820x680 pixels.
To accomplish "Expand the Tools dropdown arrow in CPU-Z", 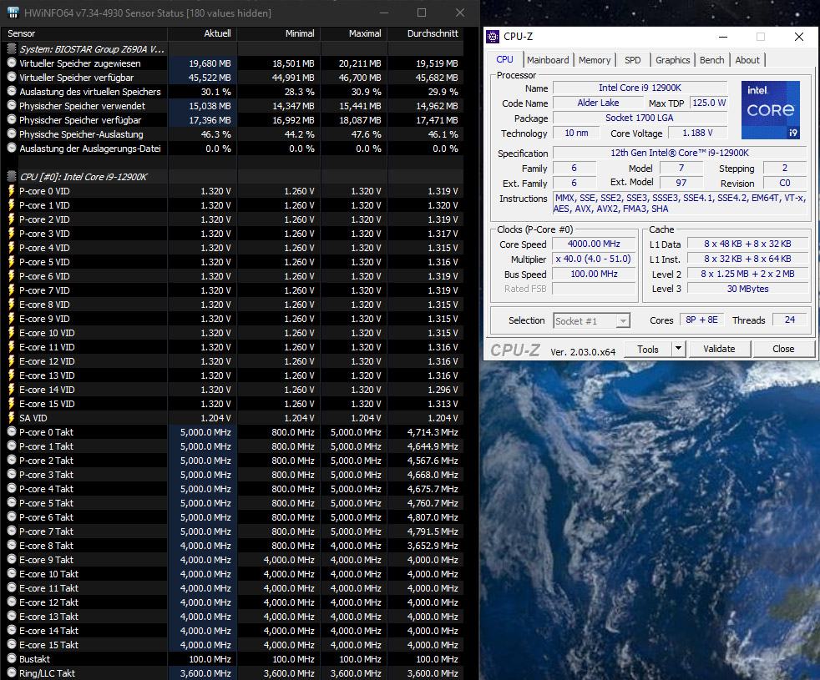I will coord(678,349).
